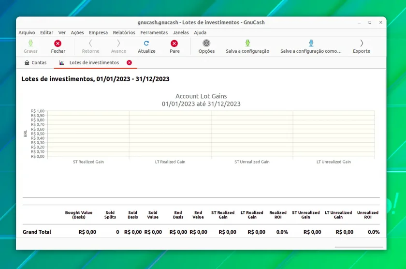The height and width of the screenshot is (269, 406).
Task: Click the chart subtitle 01/01/2023 até 31/12/2023
Action: 201,104
